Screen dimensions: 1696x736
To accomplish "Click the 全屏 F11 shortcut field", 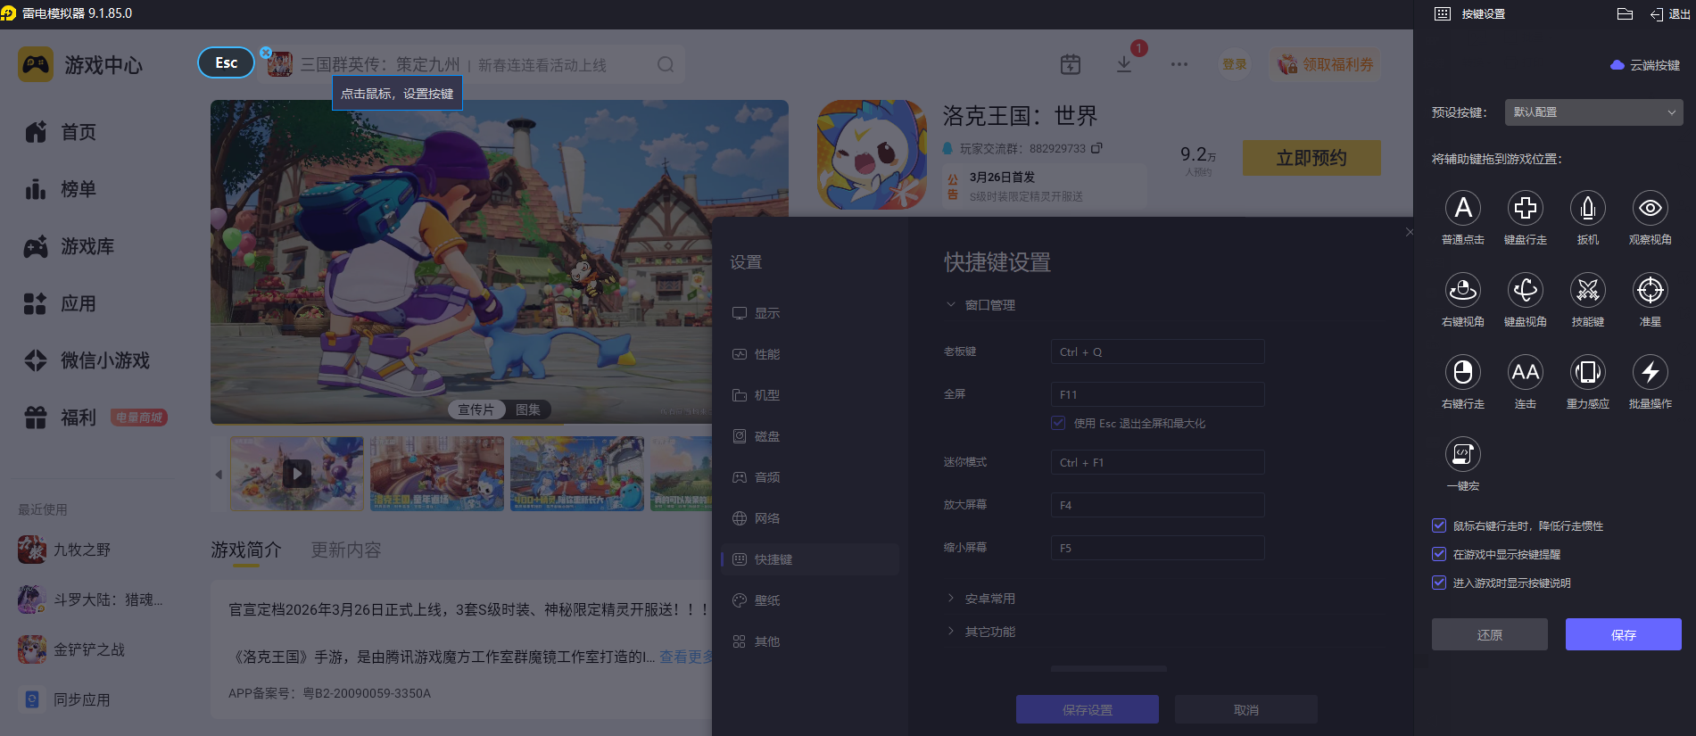I will click(1157, 394).
